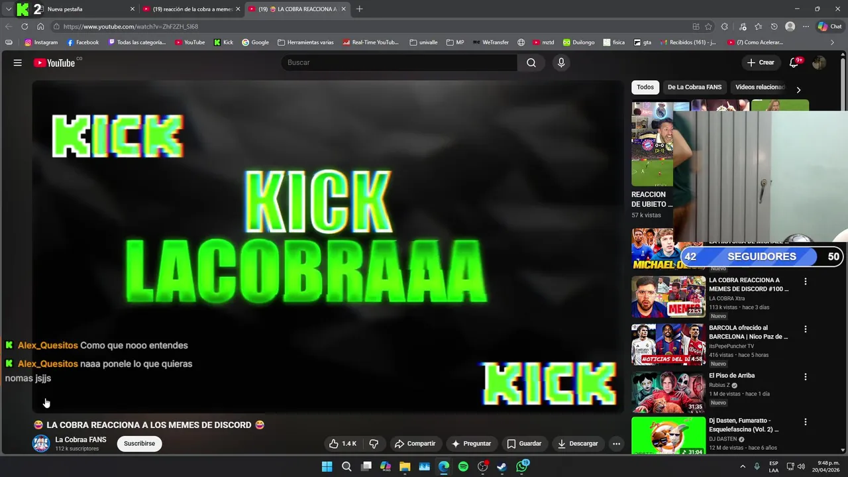The height and width of the screenshot is (477, 848).
Task: Click the browser address bar URL
Action: click(131, 26)
